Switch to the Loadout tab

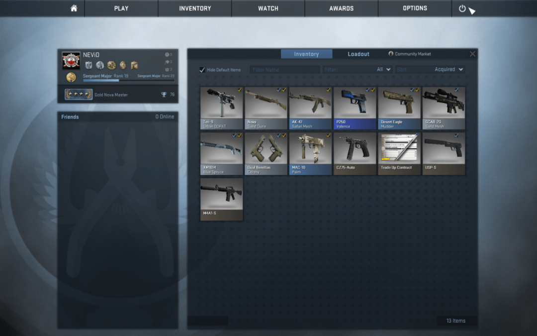(x=358, y=54)
